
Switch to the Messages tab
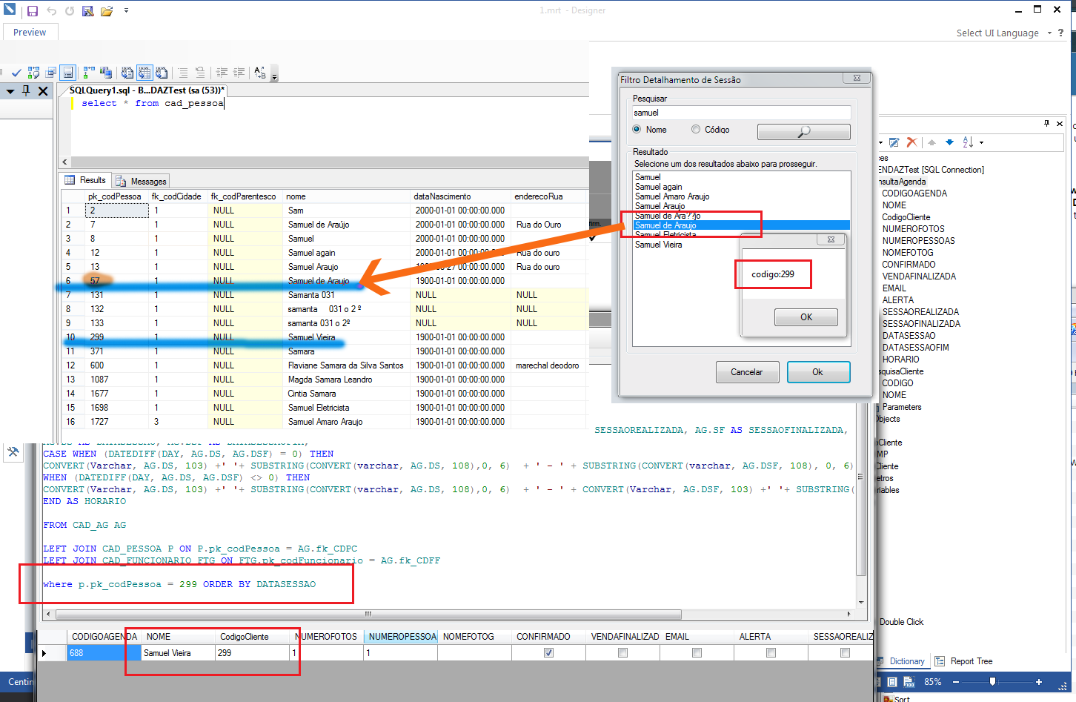pos(142,181)
